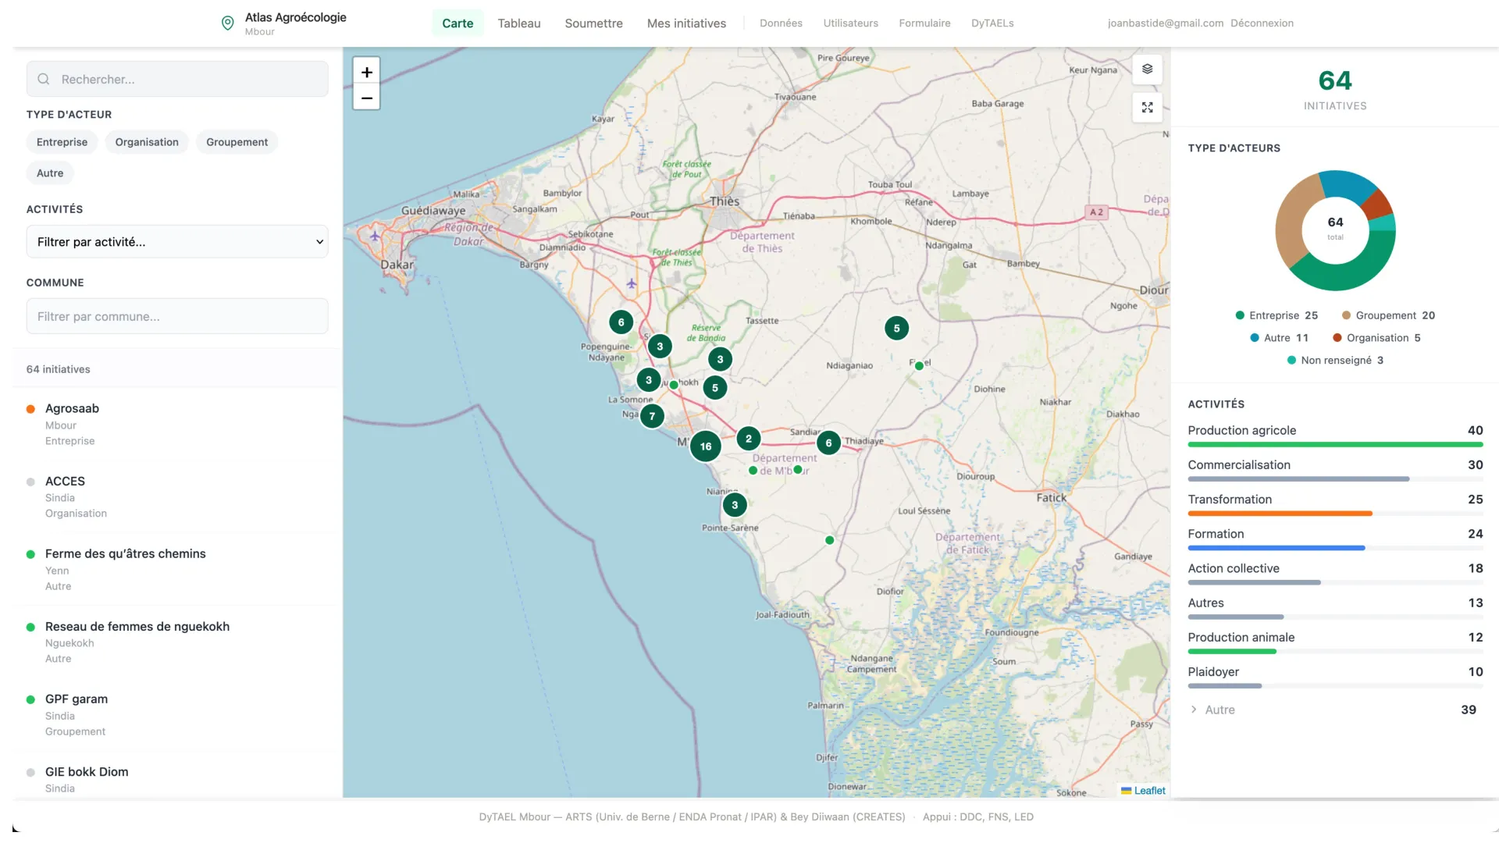Click the Production agricole progress bar
Image resolution: width=1499 pixels, height=843 pixels.
pos(1335,444)
